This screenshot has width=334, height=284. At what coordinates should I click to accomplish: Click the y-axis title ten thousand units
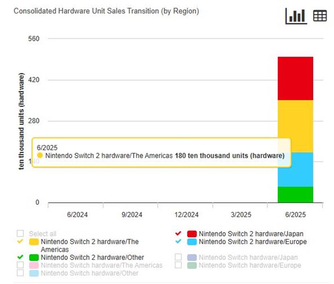pos(21,121)
